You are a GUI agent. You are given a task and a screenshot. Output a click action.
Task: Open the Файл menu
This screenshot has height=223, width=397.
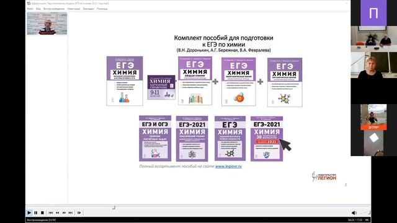coord(30,9)
